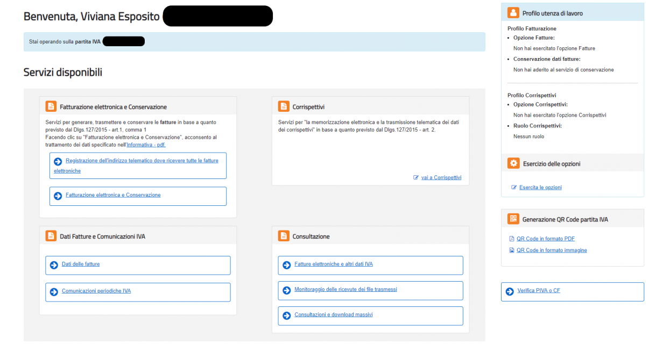
Task: Click the arrow icon beside Verifica PIVA o CF
Action: click(x=510, y=291)
